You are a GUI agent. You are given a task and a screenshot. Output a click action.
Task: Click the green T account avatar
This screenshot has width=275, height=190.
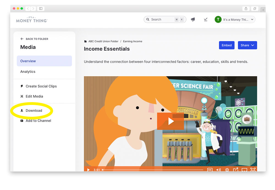click(218, 20)
